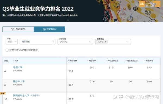Viewport: 163px width, 104px height.
Task: Open the 2022 year dropdown
Action: pyautogui.click(x=12, y=42)
